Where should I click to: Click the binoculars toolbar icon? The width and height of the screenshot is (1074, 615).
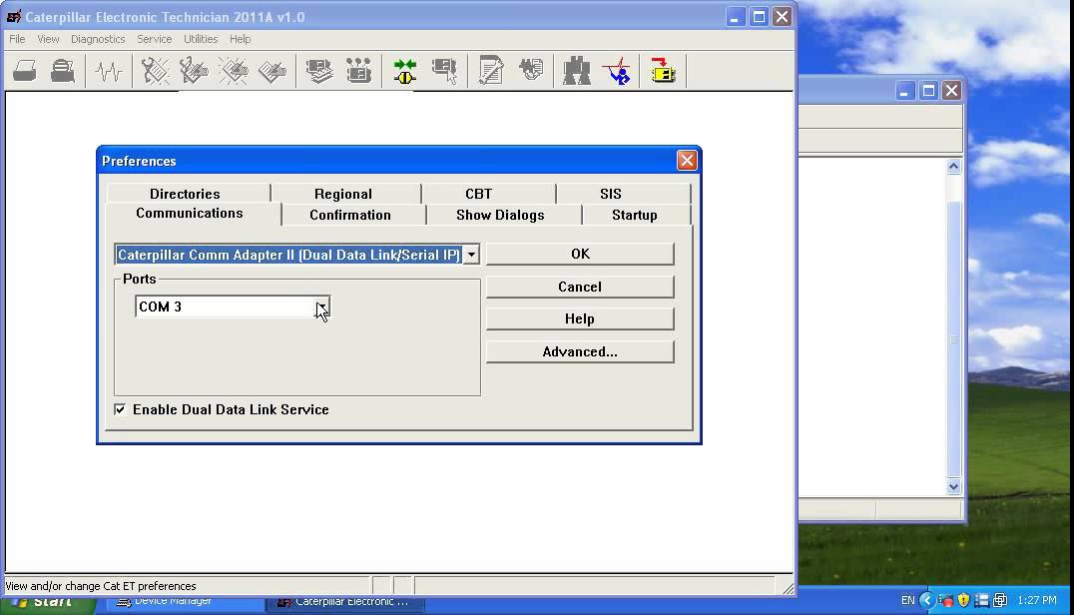click(x=577, y=71)
